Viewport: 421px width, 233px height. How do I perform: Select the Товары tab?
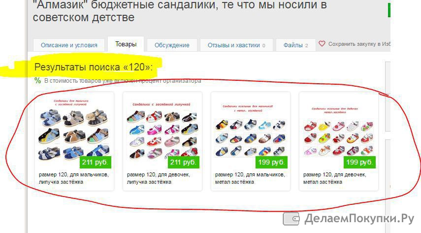pyautogui.click(x=126, y=44)
